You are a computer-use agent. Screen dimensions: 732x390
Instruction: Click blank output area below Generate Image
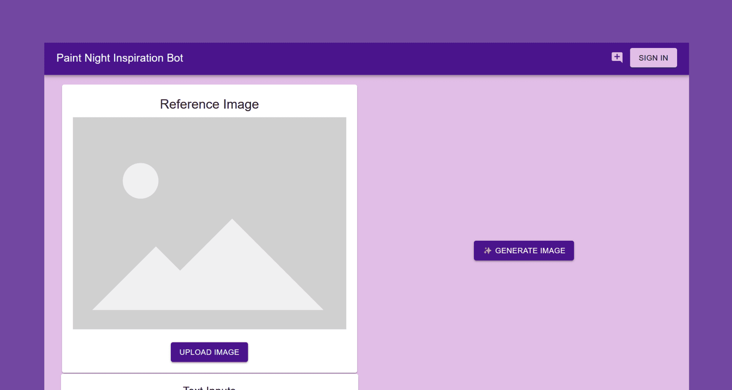point(524,324)
